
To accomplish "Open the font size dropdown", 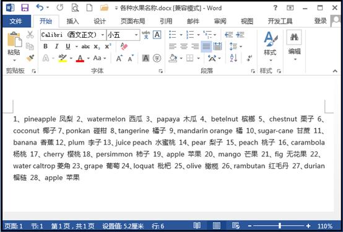I will click(x=136, y=35).
